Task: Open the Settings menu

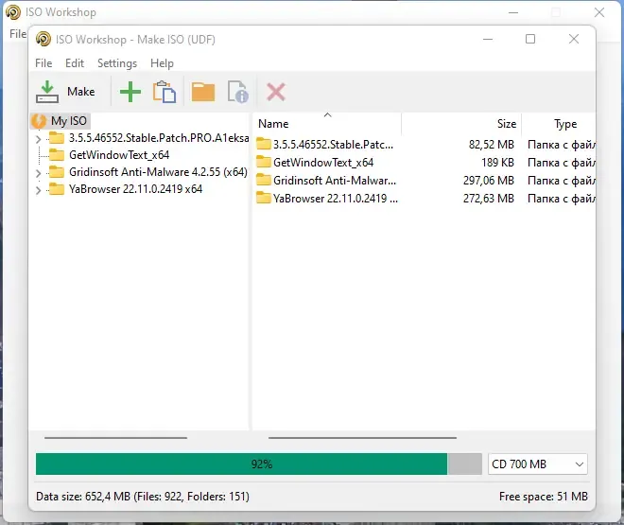Action: (x=117, y=63)
